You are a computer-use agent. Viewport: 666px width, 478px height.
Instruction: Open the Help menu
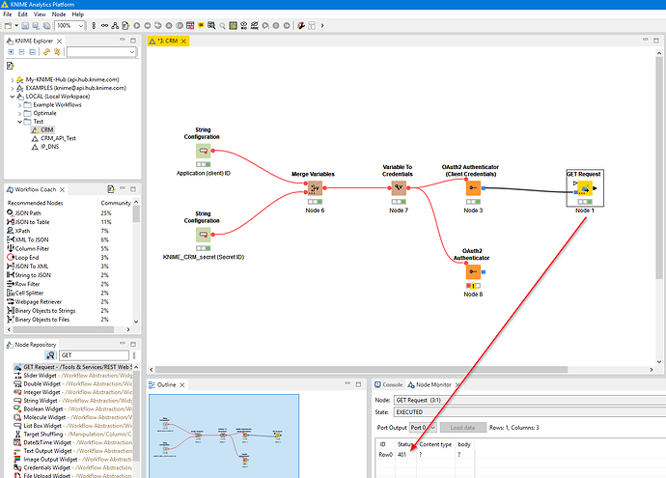78,14
